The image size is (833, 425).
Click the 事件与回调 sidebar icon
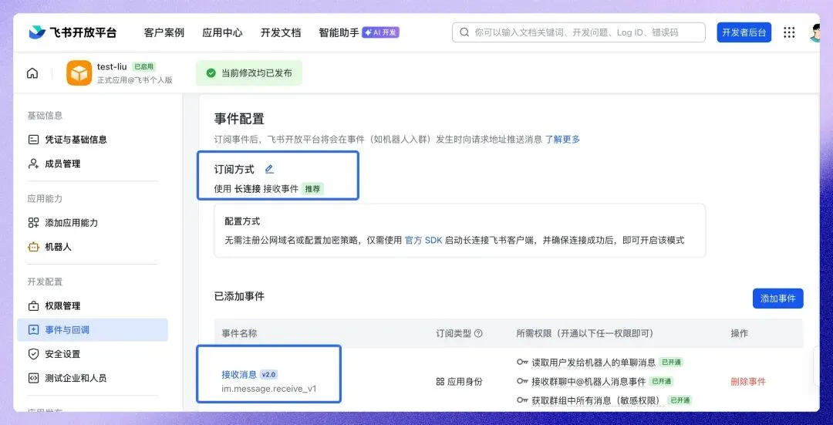coord(33,330)
